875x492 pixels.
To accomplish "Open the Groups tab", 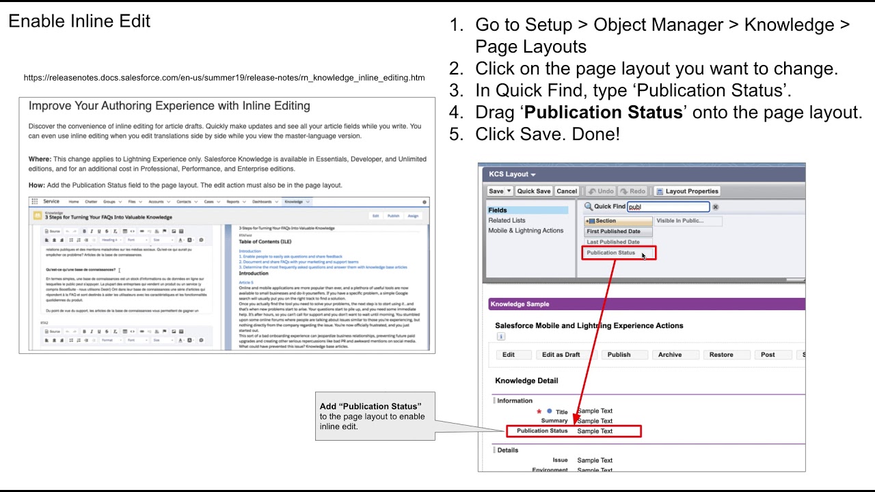I will (112, 202).
